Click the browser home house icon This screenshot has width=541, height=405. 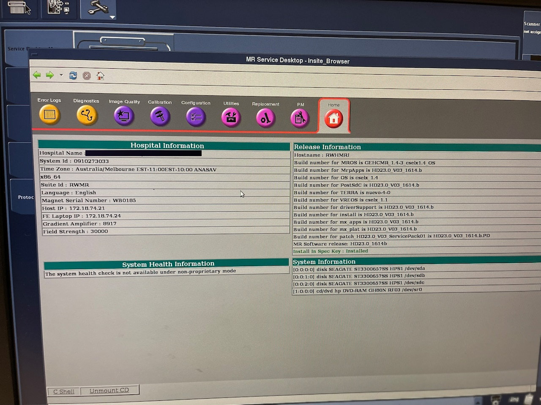pyautogui.click(x=100, y=76)
